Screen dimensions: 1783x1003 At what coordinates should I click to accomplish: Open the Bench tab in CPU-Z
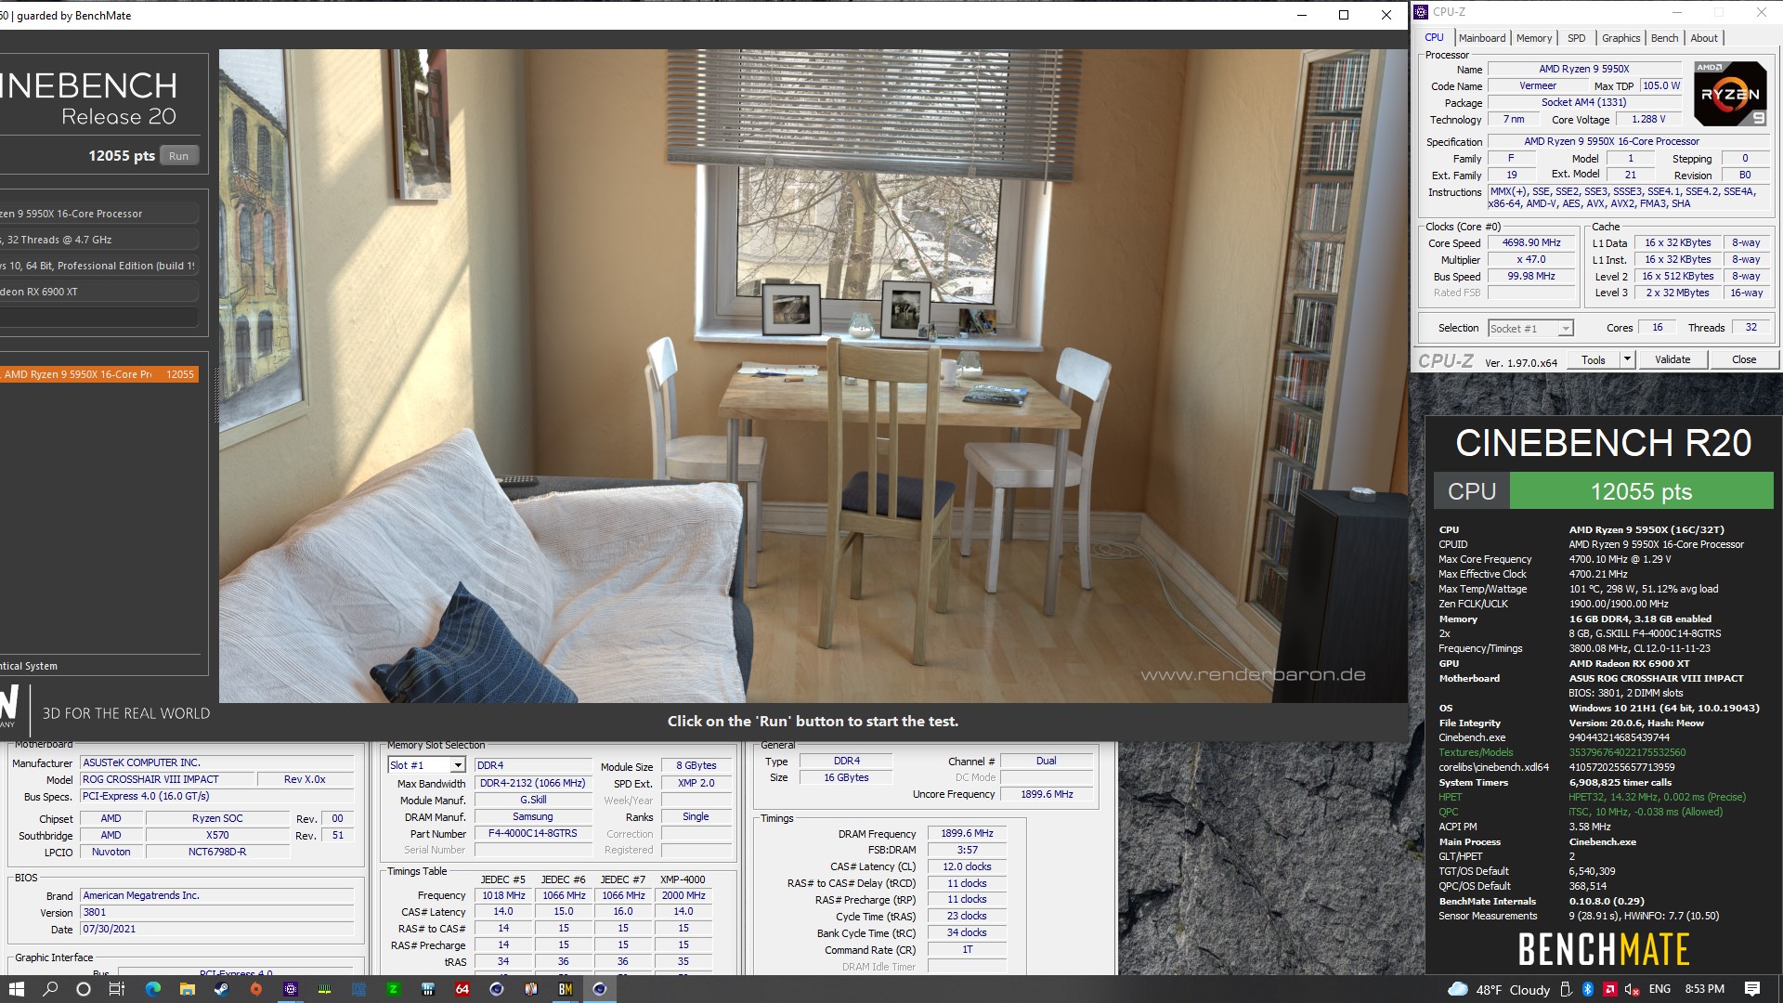(1664, 38)
